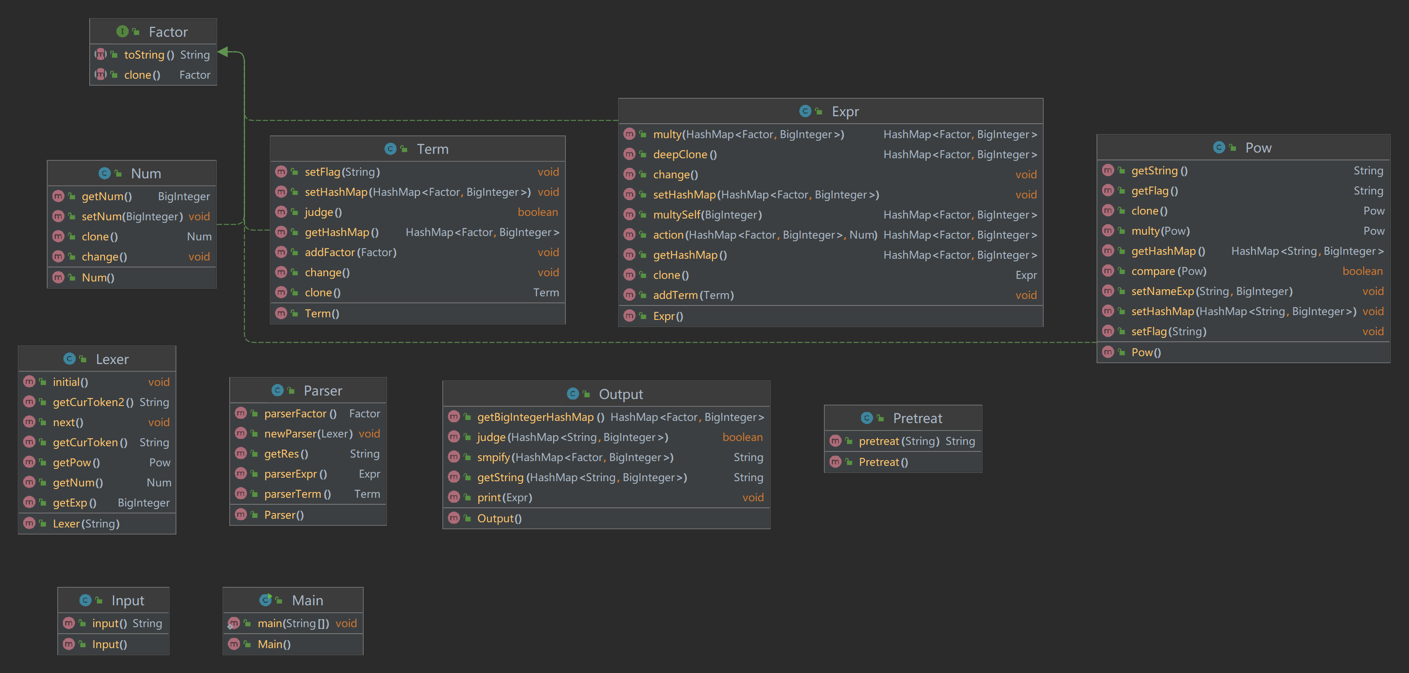Screen dimensions: 1409x673
Task: Select the Main class title
Action: pyautogui.click(x=307, y=600)
